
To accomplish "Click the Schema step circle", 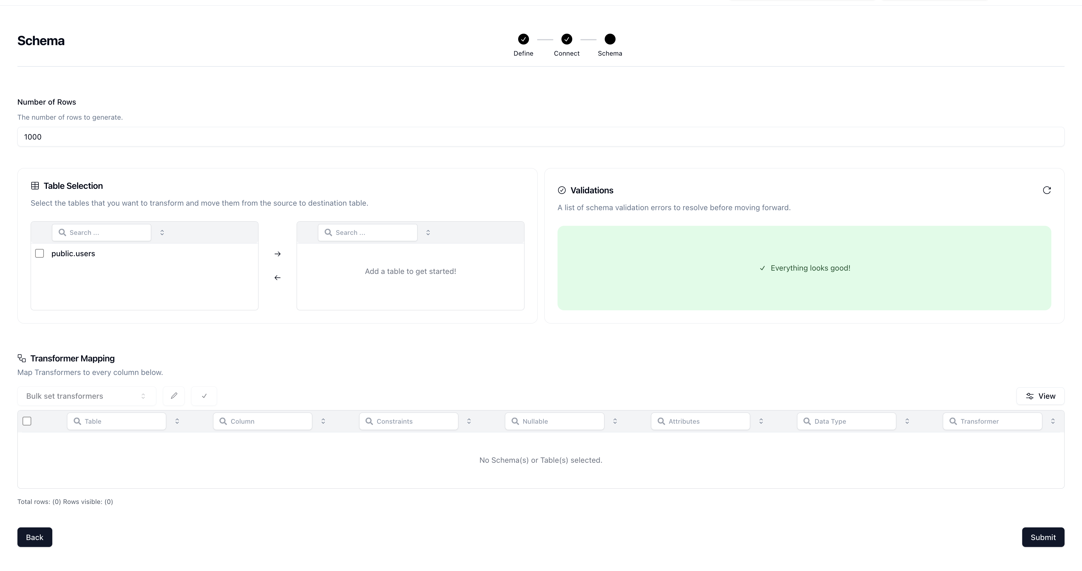I will pos(610,39).
